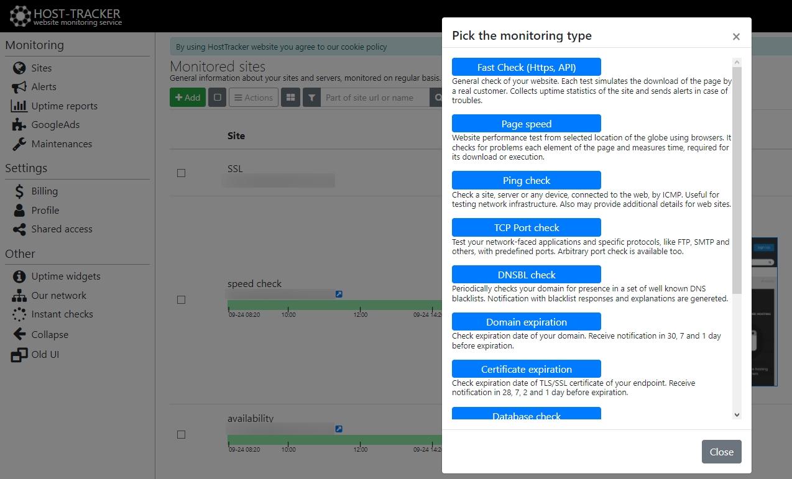Click the scroll down arrow in dialog
This screenshot has height=479, width=792.
tap(737, 414)
